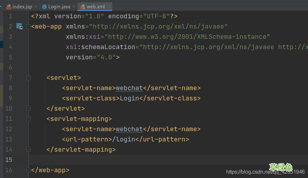Click the XML file icon on web.xml tab
The image size is (308, 178).
83,7
